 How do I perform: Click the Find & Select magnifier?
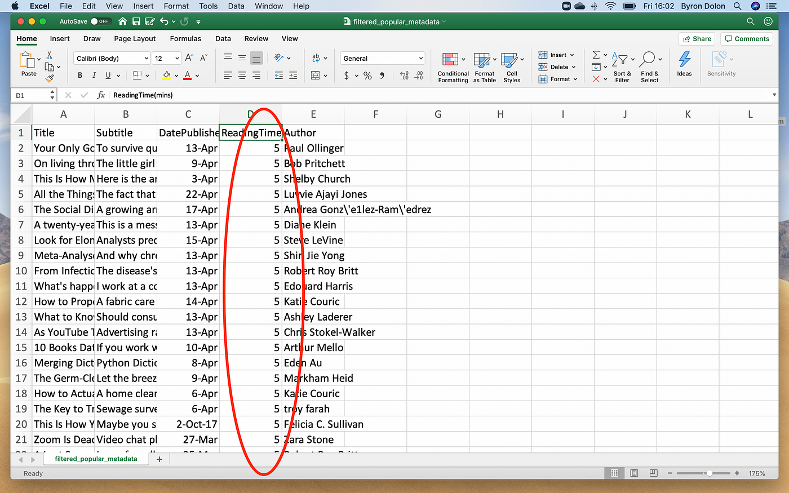649,68
